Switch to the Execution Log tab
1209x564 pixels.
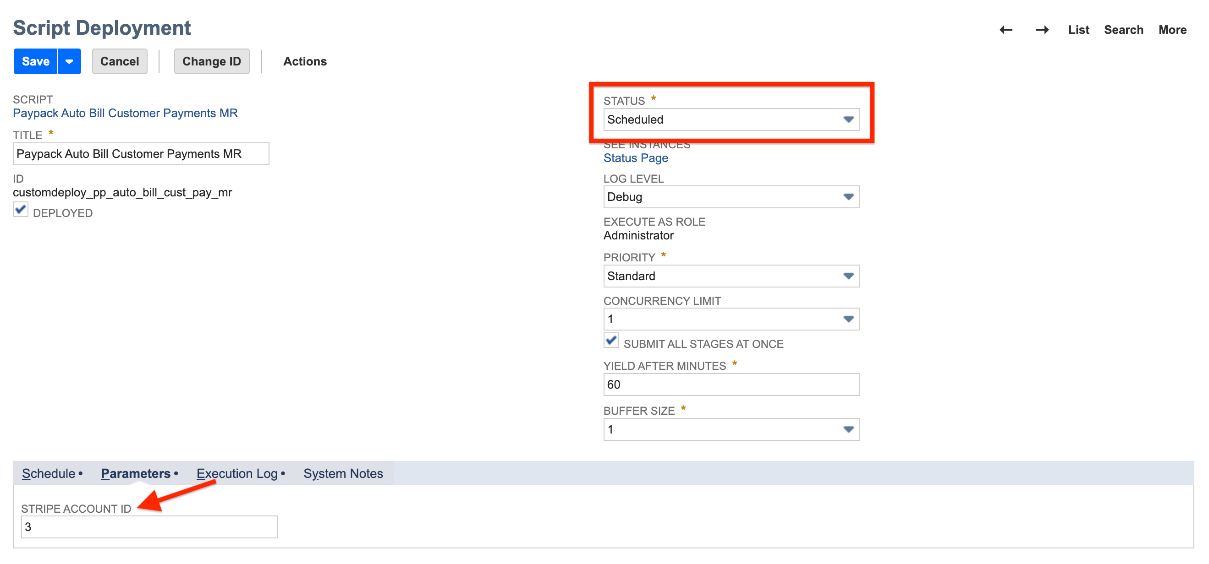236,473
